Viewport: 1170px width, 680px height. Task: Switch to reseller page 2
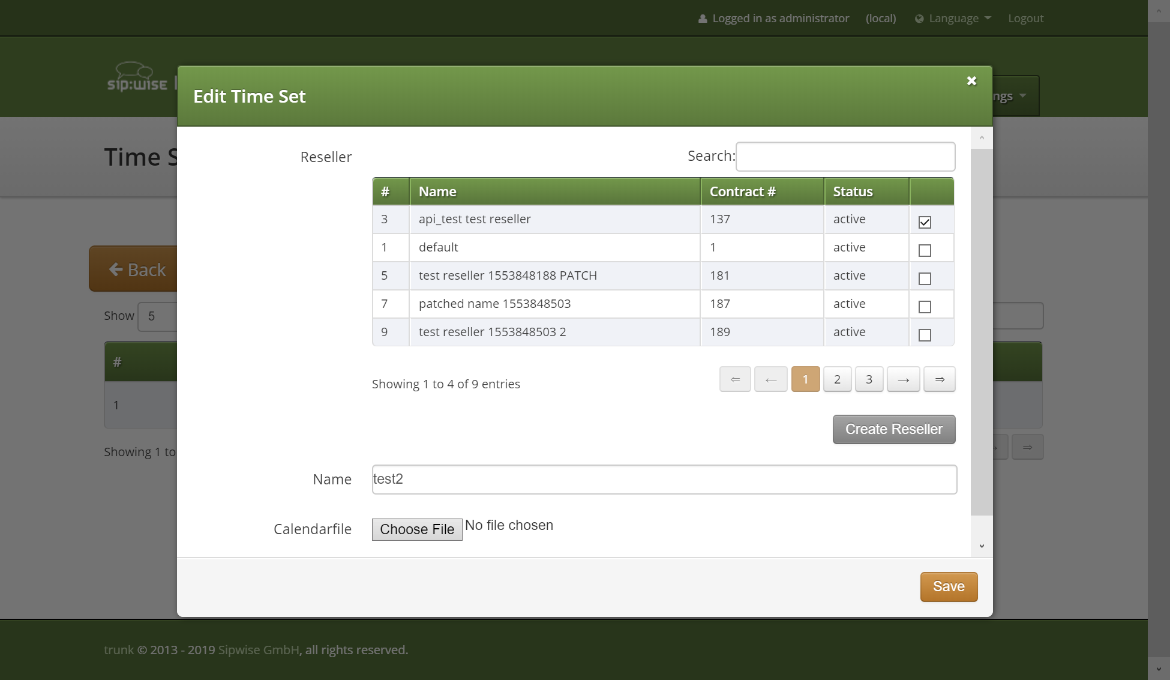pos(837,379)
